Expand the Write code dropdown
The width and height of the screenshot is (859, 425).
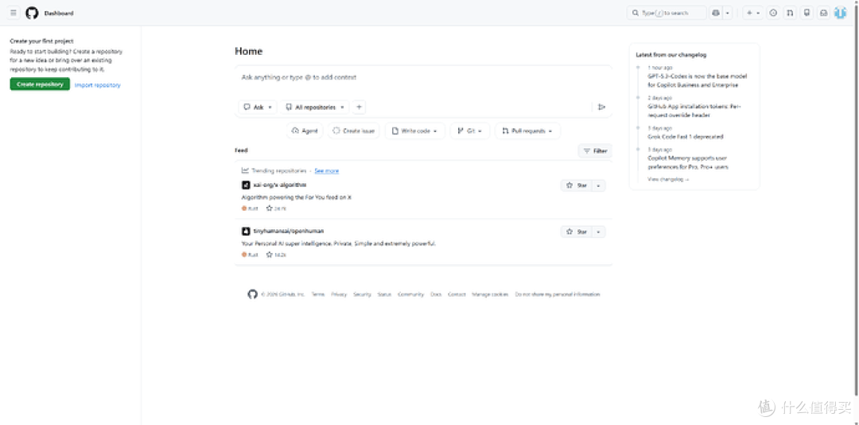click(x=415, y=131)
